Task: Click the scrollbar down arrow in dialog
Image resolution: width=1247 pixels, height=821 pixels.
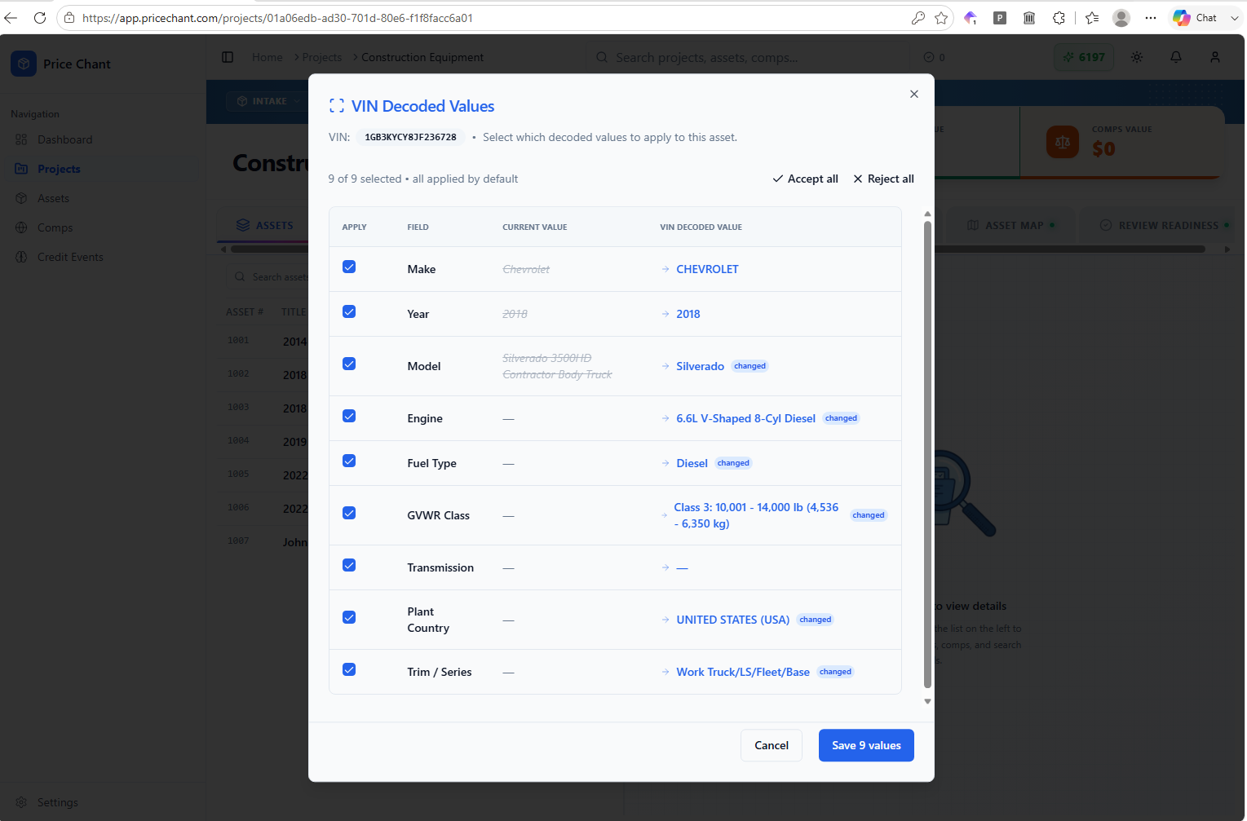Action: click(x=927, y=701)
